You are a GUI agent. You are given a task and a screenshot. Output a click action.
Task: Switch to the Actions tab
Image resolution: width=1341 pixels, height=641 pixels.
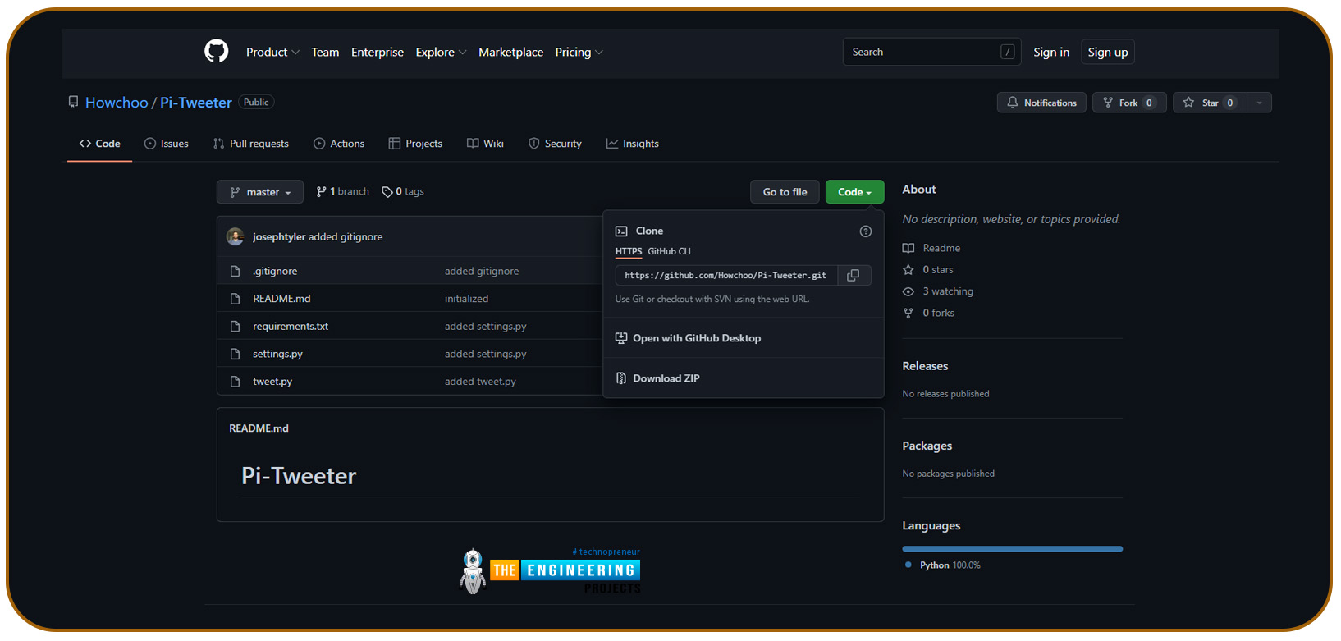339,144
